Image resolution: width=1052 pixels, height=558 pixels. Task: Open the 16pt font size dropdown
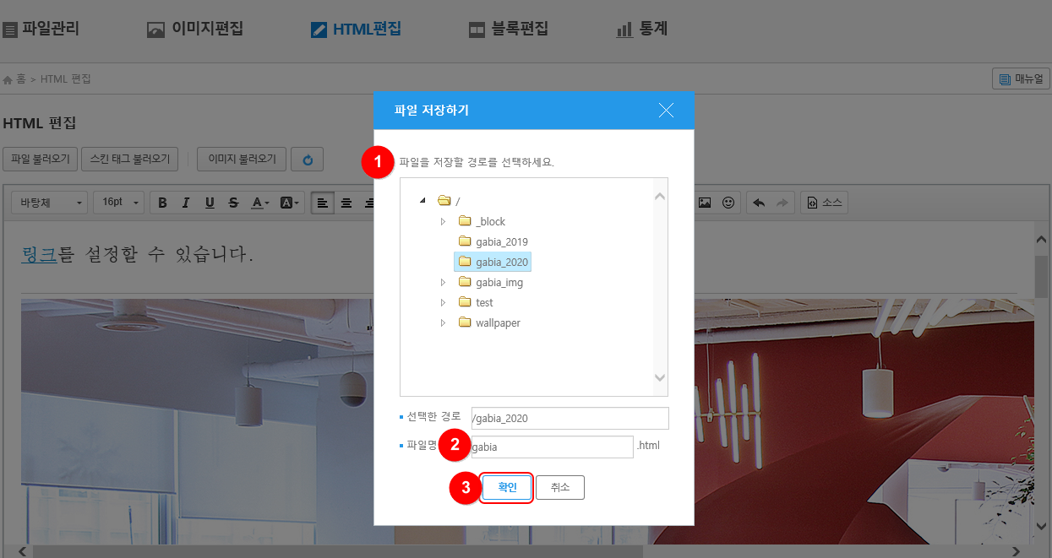tap(118, 203)
